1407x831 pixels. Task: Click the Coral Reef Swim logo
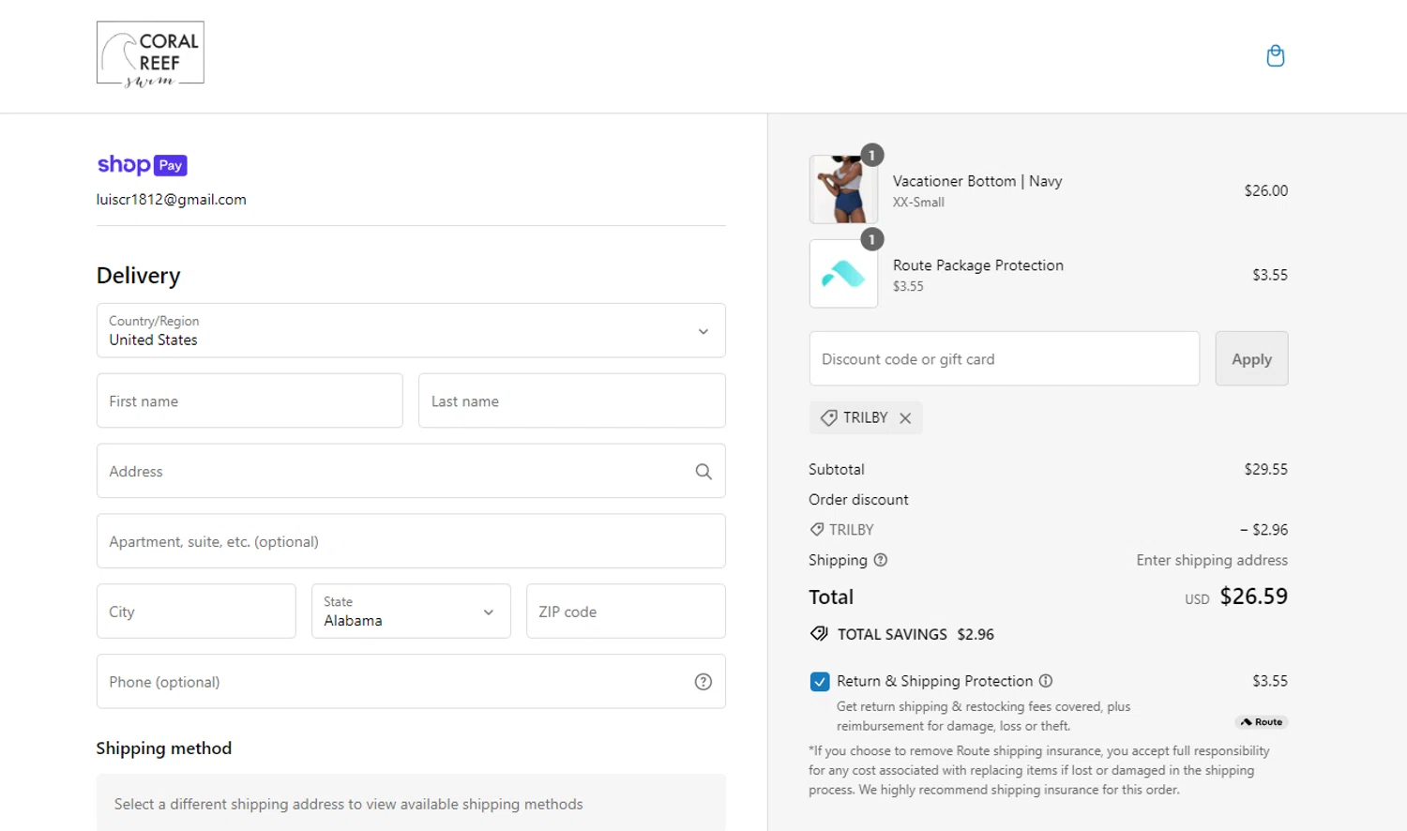pyautogui.click(x=150, y=54)
